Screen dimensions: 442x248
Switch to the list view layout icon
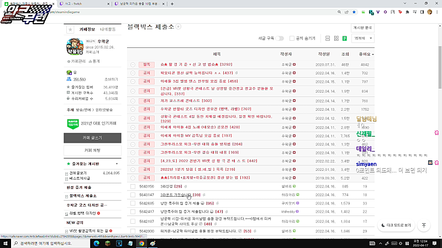(x=328, y=38)
